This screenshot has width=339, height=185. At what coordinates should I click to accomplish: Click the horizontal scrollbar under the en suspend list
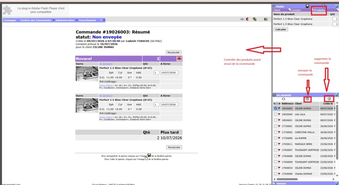click(x=287, y=179)
